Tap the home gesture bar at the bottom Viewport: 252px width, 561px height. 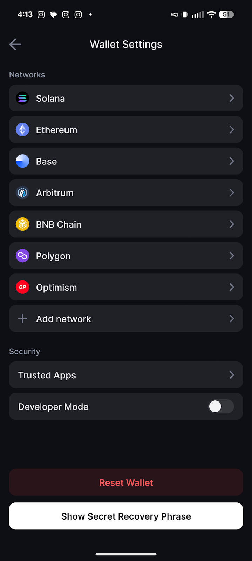pyautogui.click(x=126, y=554)
